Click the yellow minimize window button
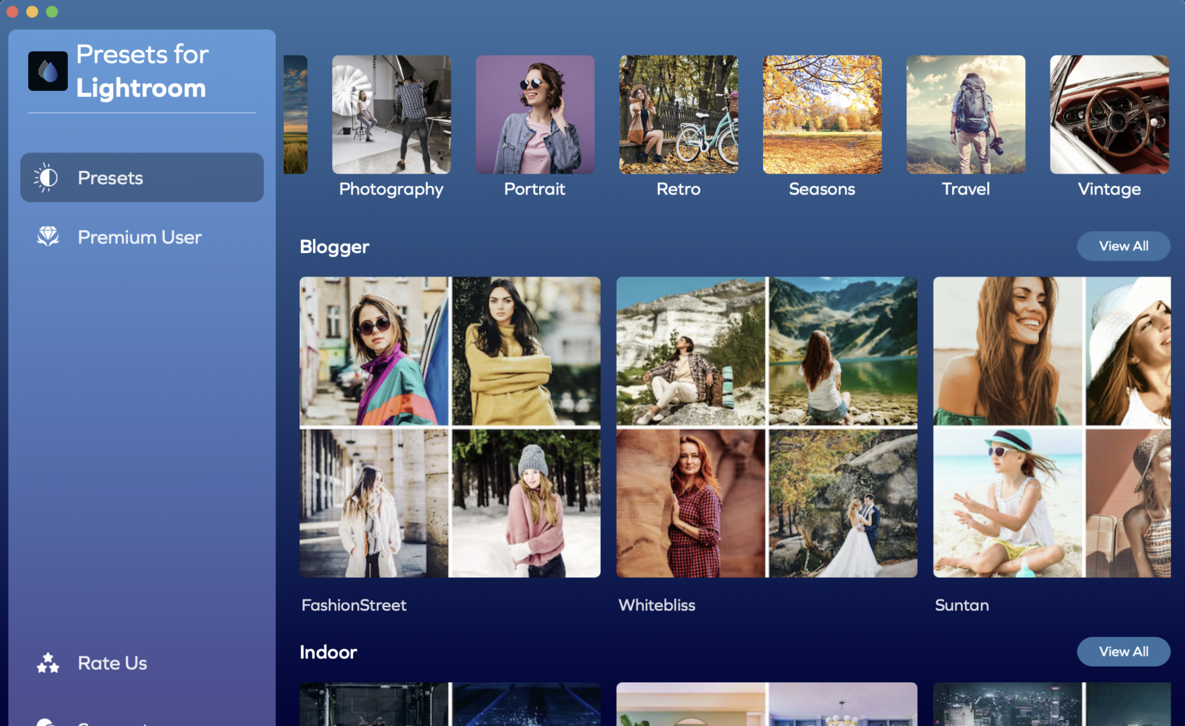The height and width of the screenshot is (726, 1185). click(32, 11)
